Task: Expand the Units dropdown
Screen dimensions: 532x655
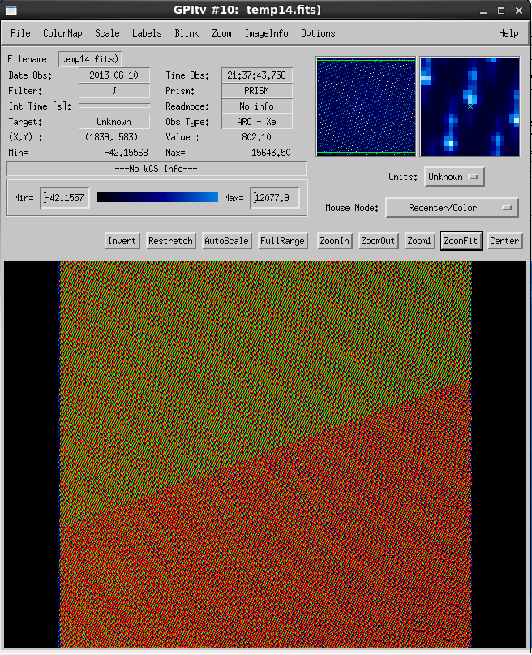Action: click(x=453, y=177)
